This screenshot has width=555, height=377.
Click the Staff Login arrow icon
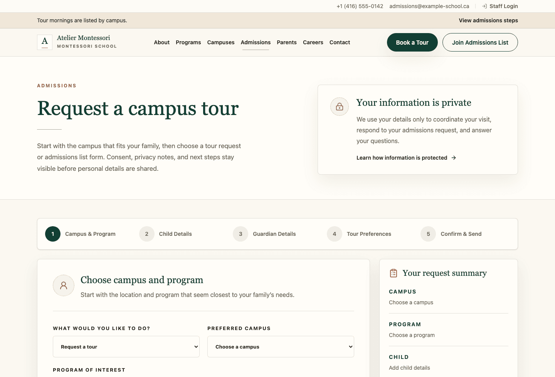pyautogui.click(x=484, y=6)
